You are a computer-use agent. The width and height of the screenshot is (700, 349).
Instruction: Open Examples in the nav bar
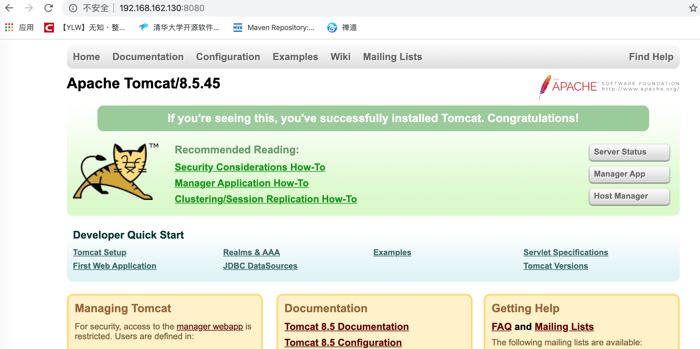295,57
